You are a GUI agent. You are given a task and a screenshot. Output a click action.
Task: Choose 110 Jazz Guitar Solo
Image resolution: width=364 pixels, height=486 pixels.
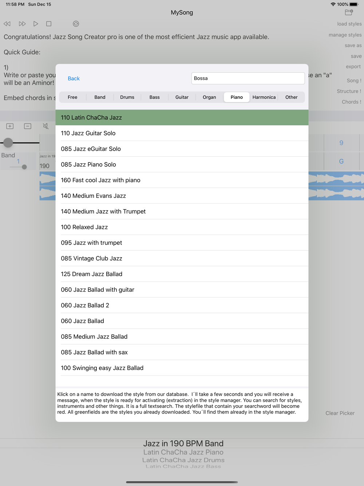tap(182, 133)
